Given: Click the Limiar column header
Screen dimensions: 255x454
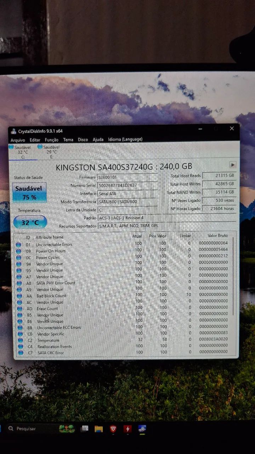Looking at the screenshot, I should click(185, 236).
